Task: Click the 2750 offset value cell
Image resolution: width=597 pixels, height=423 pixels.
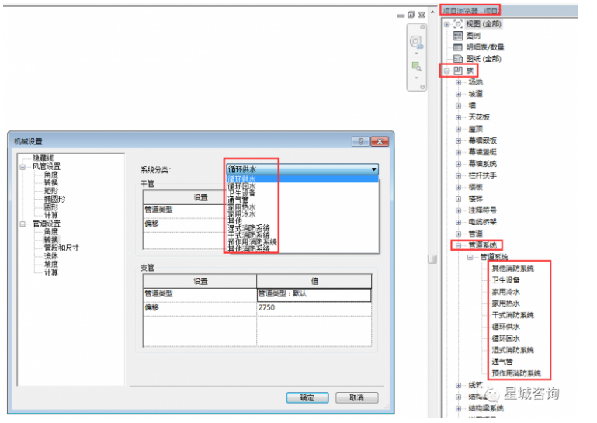Action: [314, 308]
